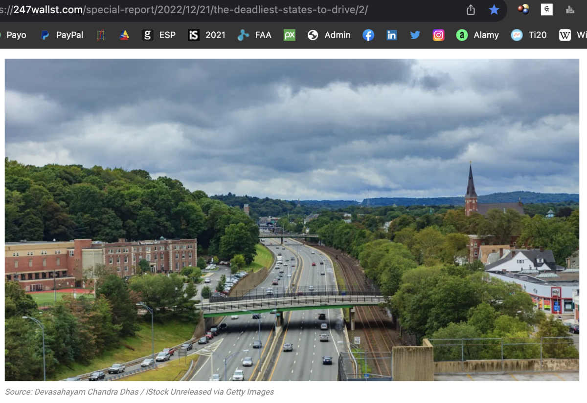Click the share icon in the address bar
Screen dimensions: 587x403
coord(471,10)
